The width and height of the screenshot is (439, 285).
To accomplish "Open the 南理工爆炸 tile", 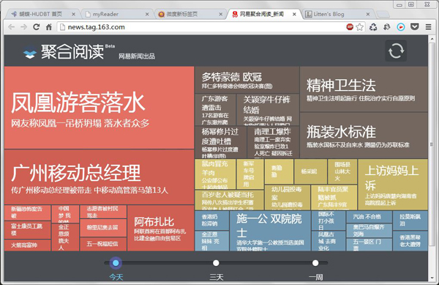I will click(273, 142).
